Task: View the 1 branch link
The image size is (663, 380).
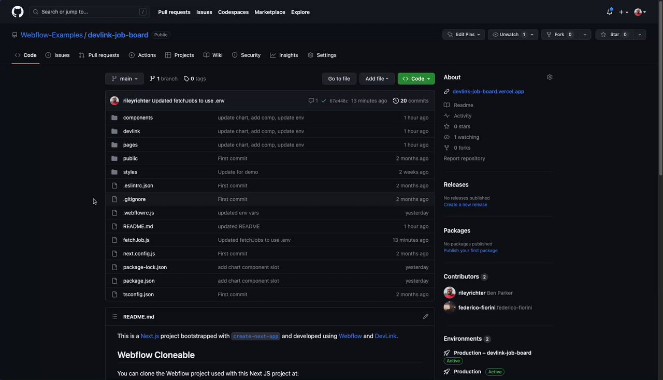Action: point(164,79)
